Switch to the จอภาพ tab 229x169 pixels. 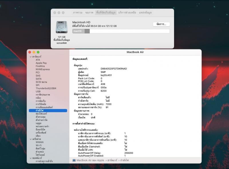pos(89,13)
